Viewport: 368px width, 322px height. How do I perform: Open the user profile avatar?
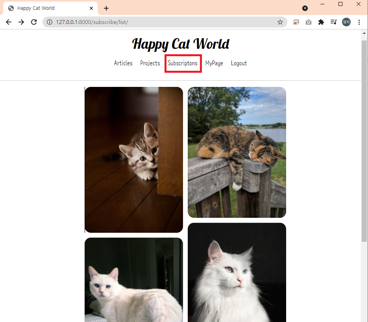point(346,22)
